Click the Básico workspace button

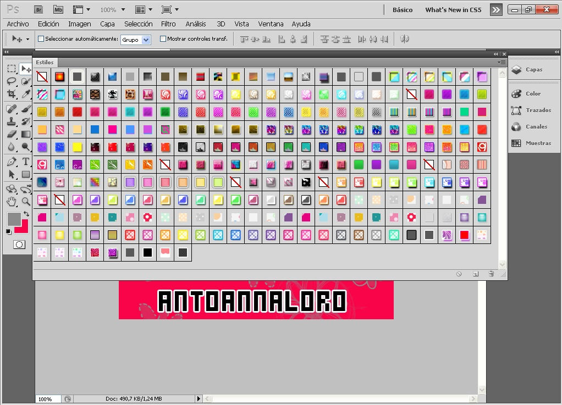click(x=403, y=9)
